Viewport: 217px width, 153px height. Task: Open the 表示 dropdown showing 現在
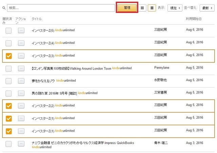click(175, 8)
